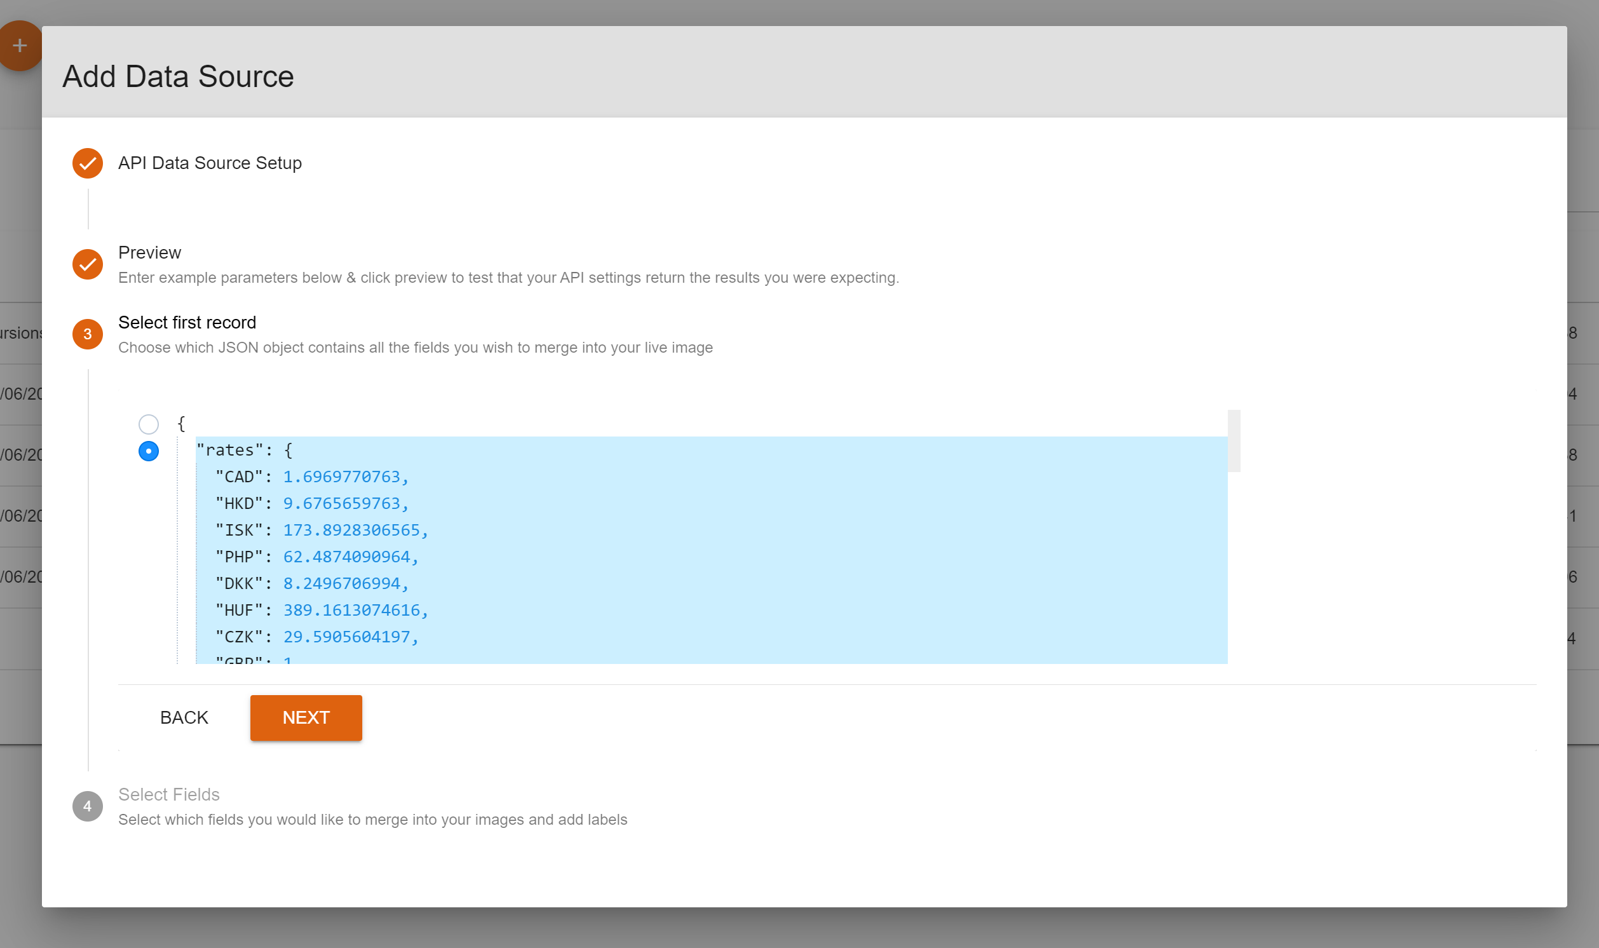Open the Preview step header
Screen dimensions: 1599x948
click(149, 253)
